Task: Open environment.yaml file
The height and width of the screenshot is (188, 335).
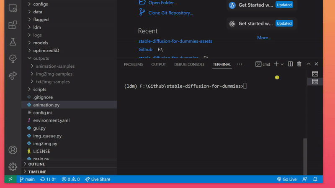Action: 69,120
